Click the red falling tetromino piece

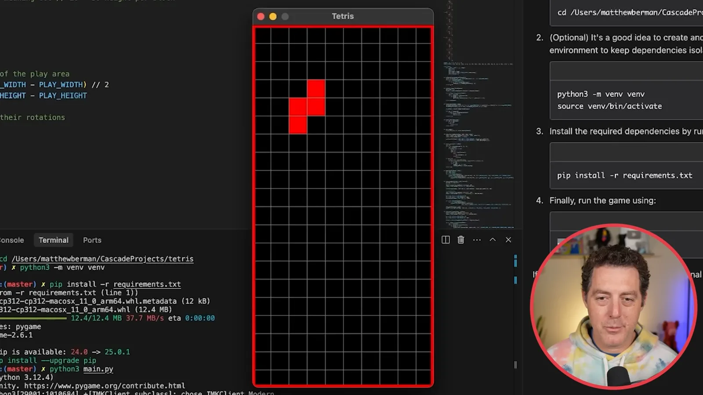tap(307, 107)
